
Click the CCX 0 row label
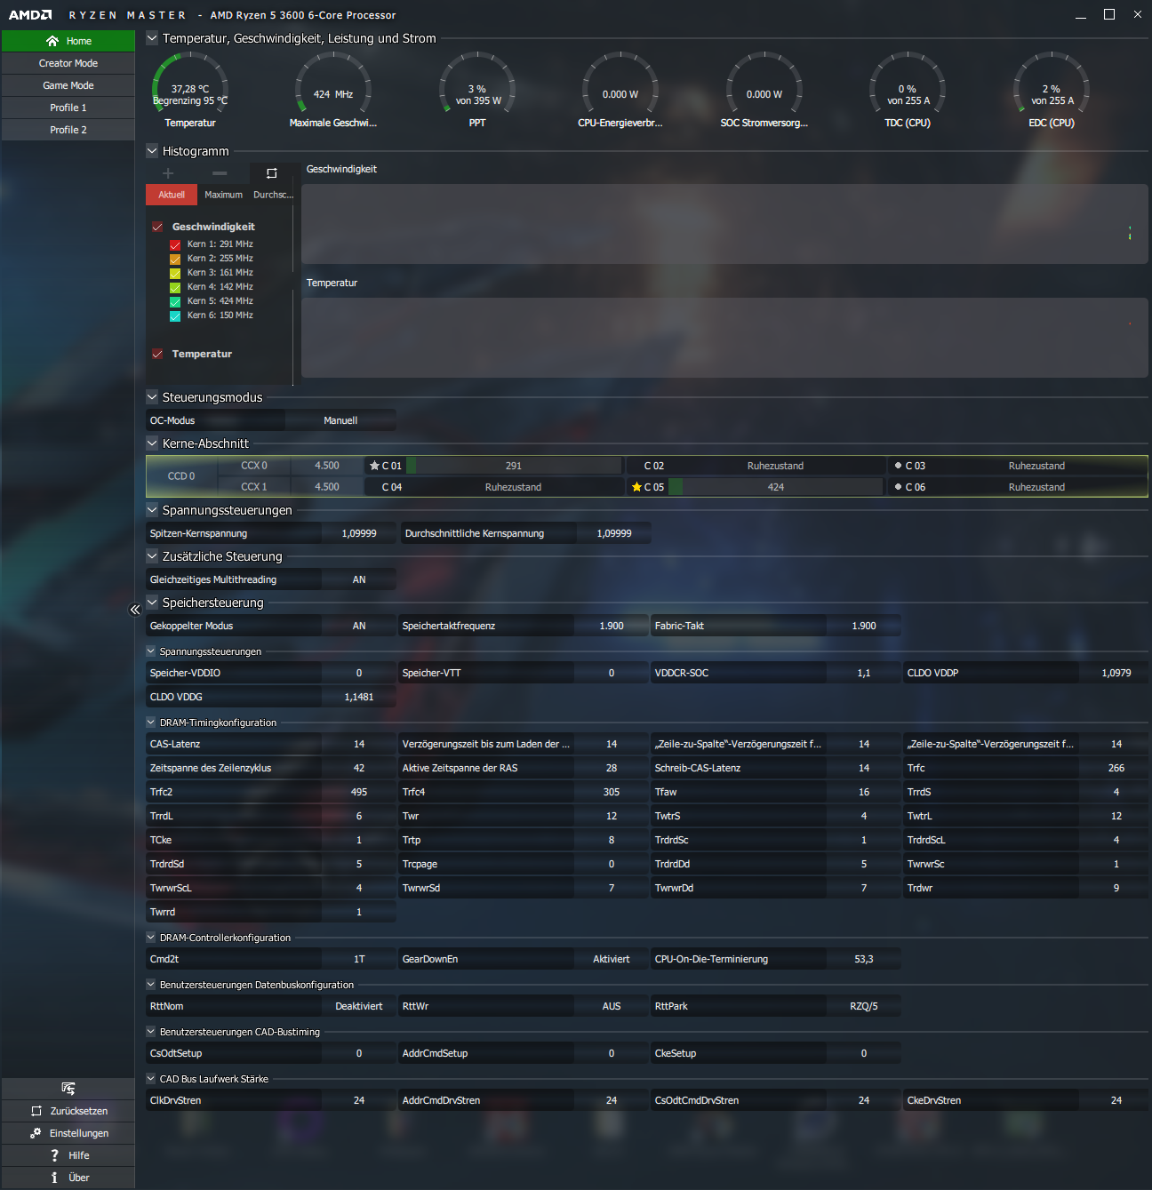click(254, 466)
